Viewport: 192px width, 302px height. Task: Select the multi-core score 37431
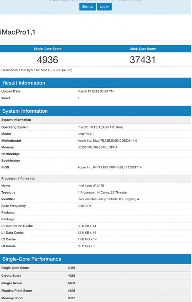point(143,60)
